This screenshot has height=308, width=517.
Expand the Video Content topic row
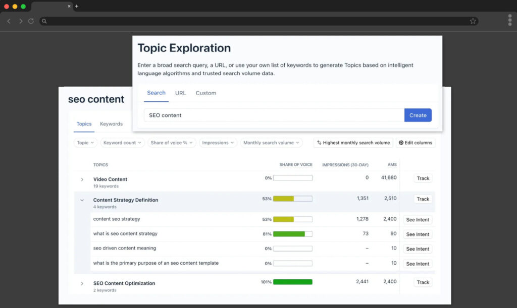tap(82, 179)
